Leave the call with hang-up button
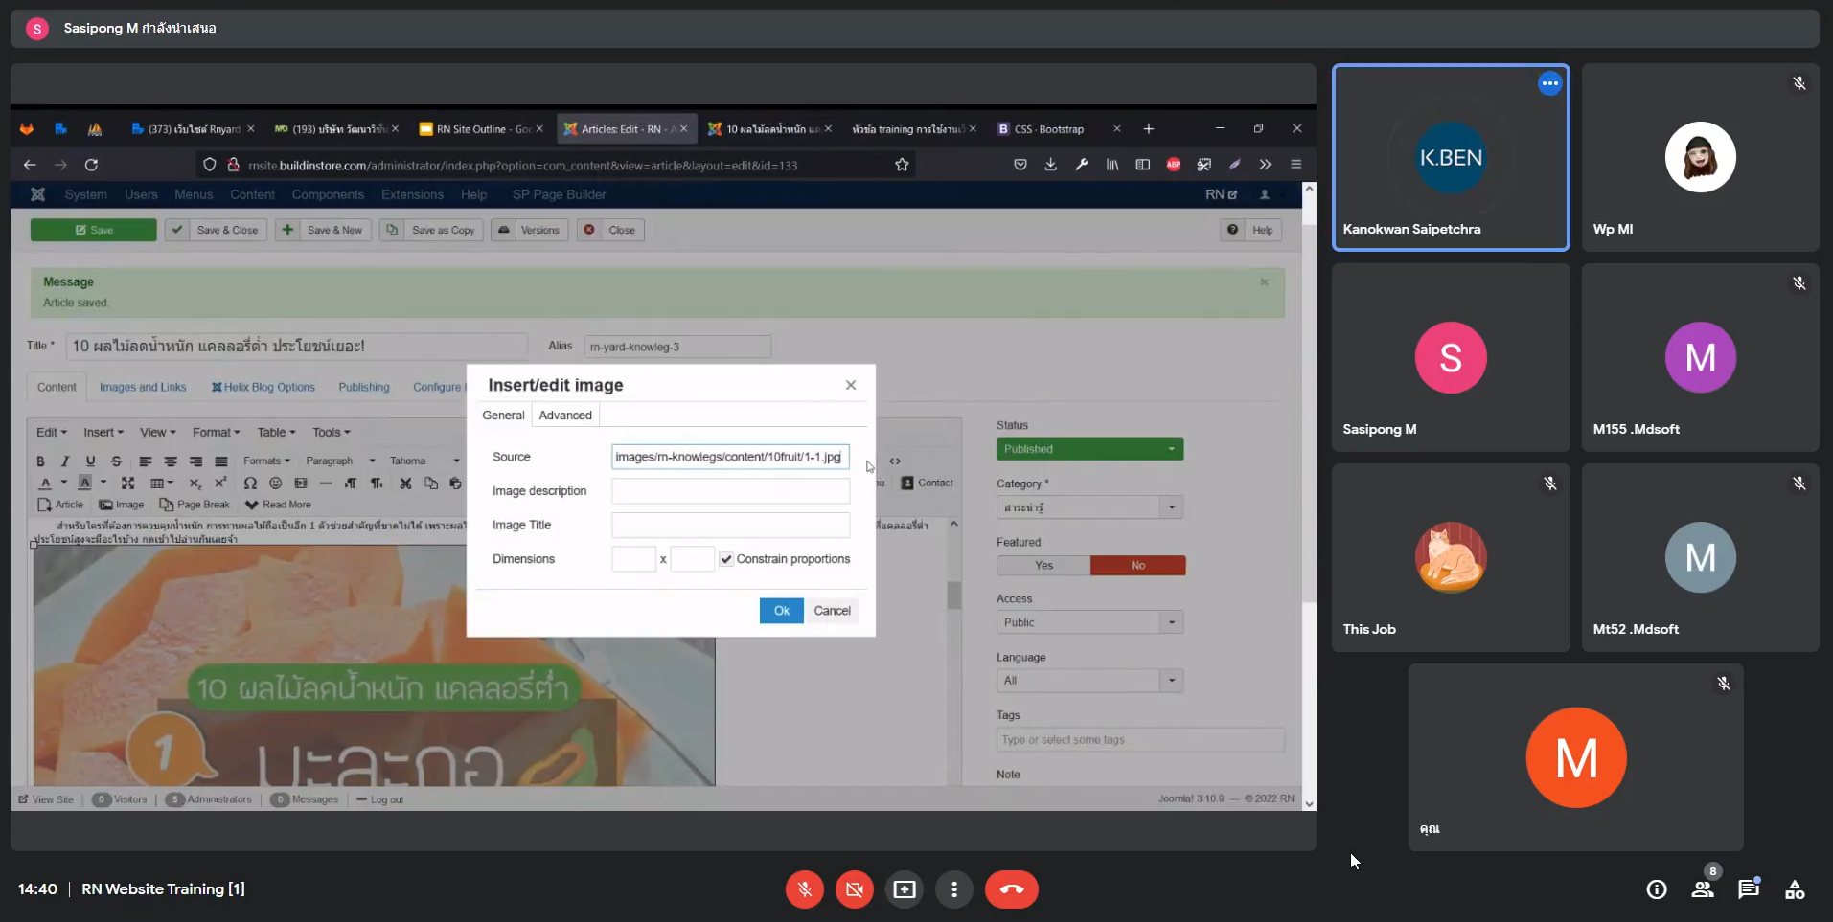Screen dimensions: 1833x922 (1011, 889)
